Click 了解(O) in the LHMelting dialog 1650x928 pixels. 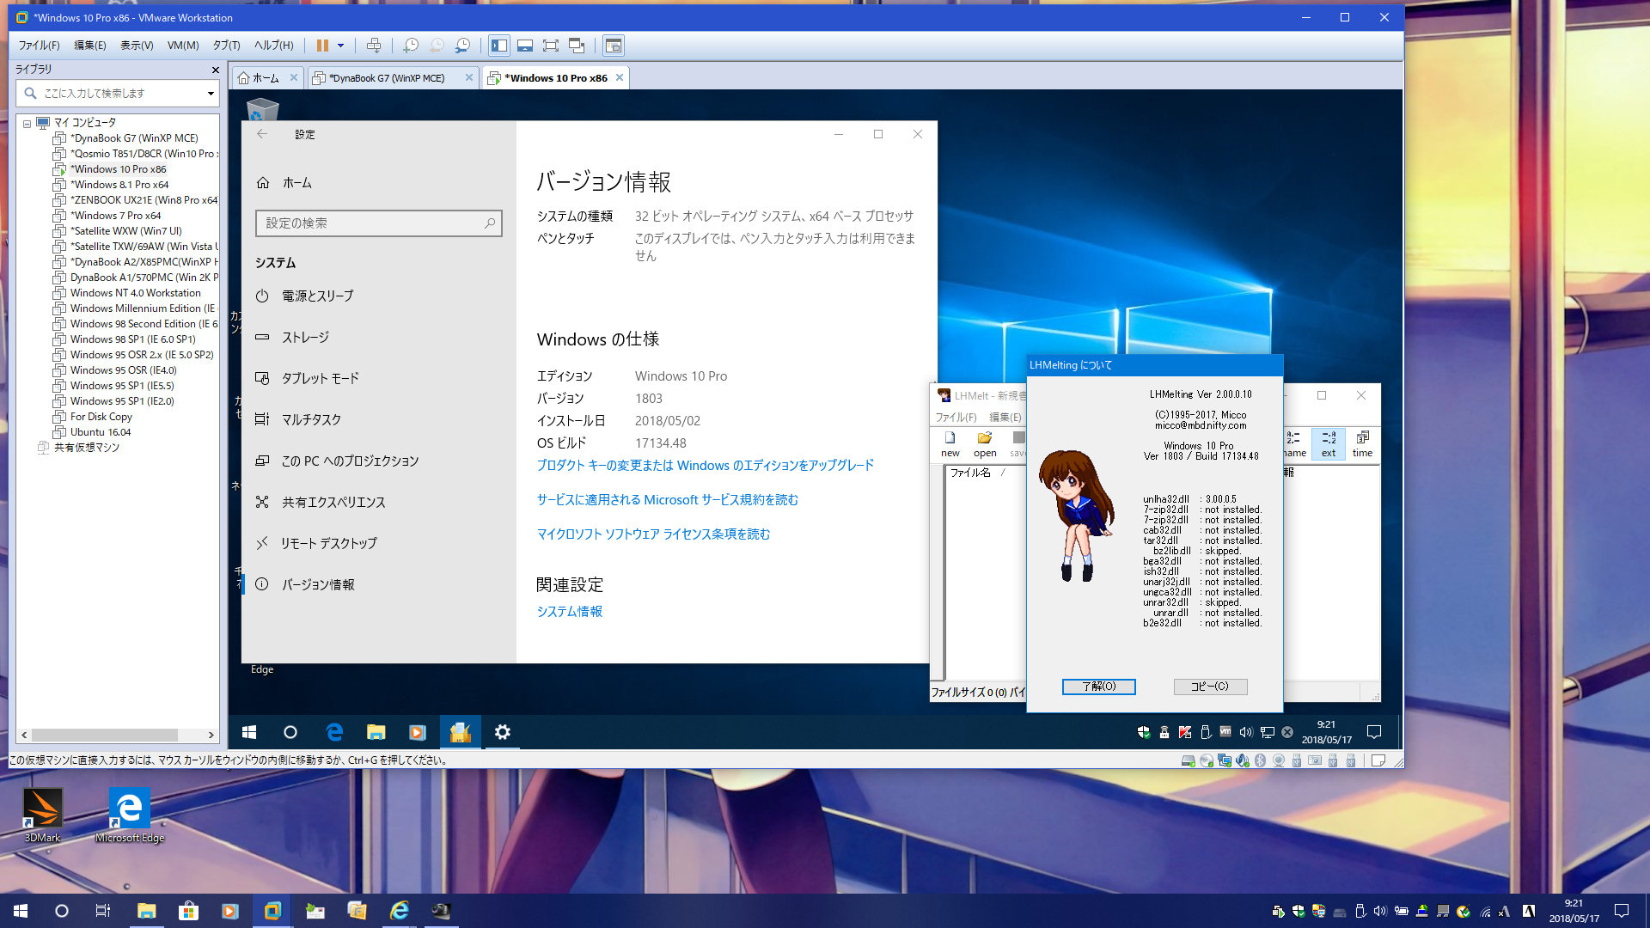[x=1098, y=687]
